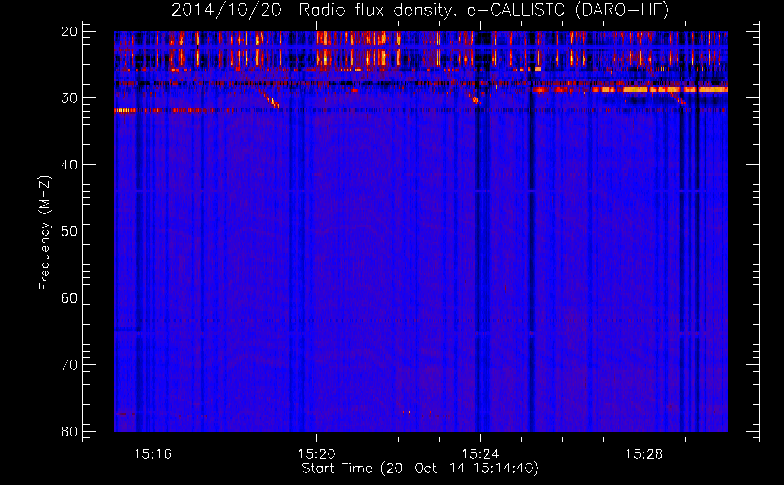Click the 70 frequency tick label
Viewport: 784px width, 485px height.
point(69,365)
